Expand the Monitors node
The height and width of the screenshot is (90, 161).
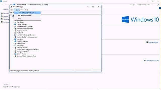coord(13,39)
